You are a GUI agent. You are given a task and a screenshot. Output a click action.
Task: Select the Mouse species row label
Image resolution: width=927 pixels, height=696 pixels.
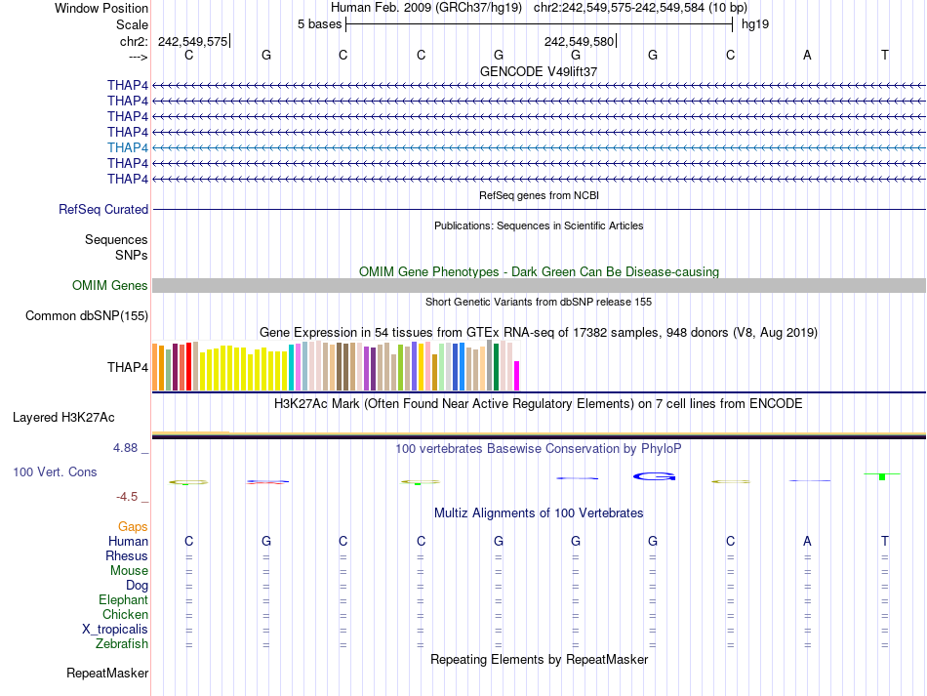click(129, 571)
